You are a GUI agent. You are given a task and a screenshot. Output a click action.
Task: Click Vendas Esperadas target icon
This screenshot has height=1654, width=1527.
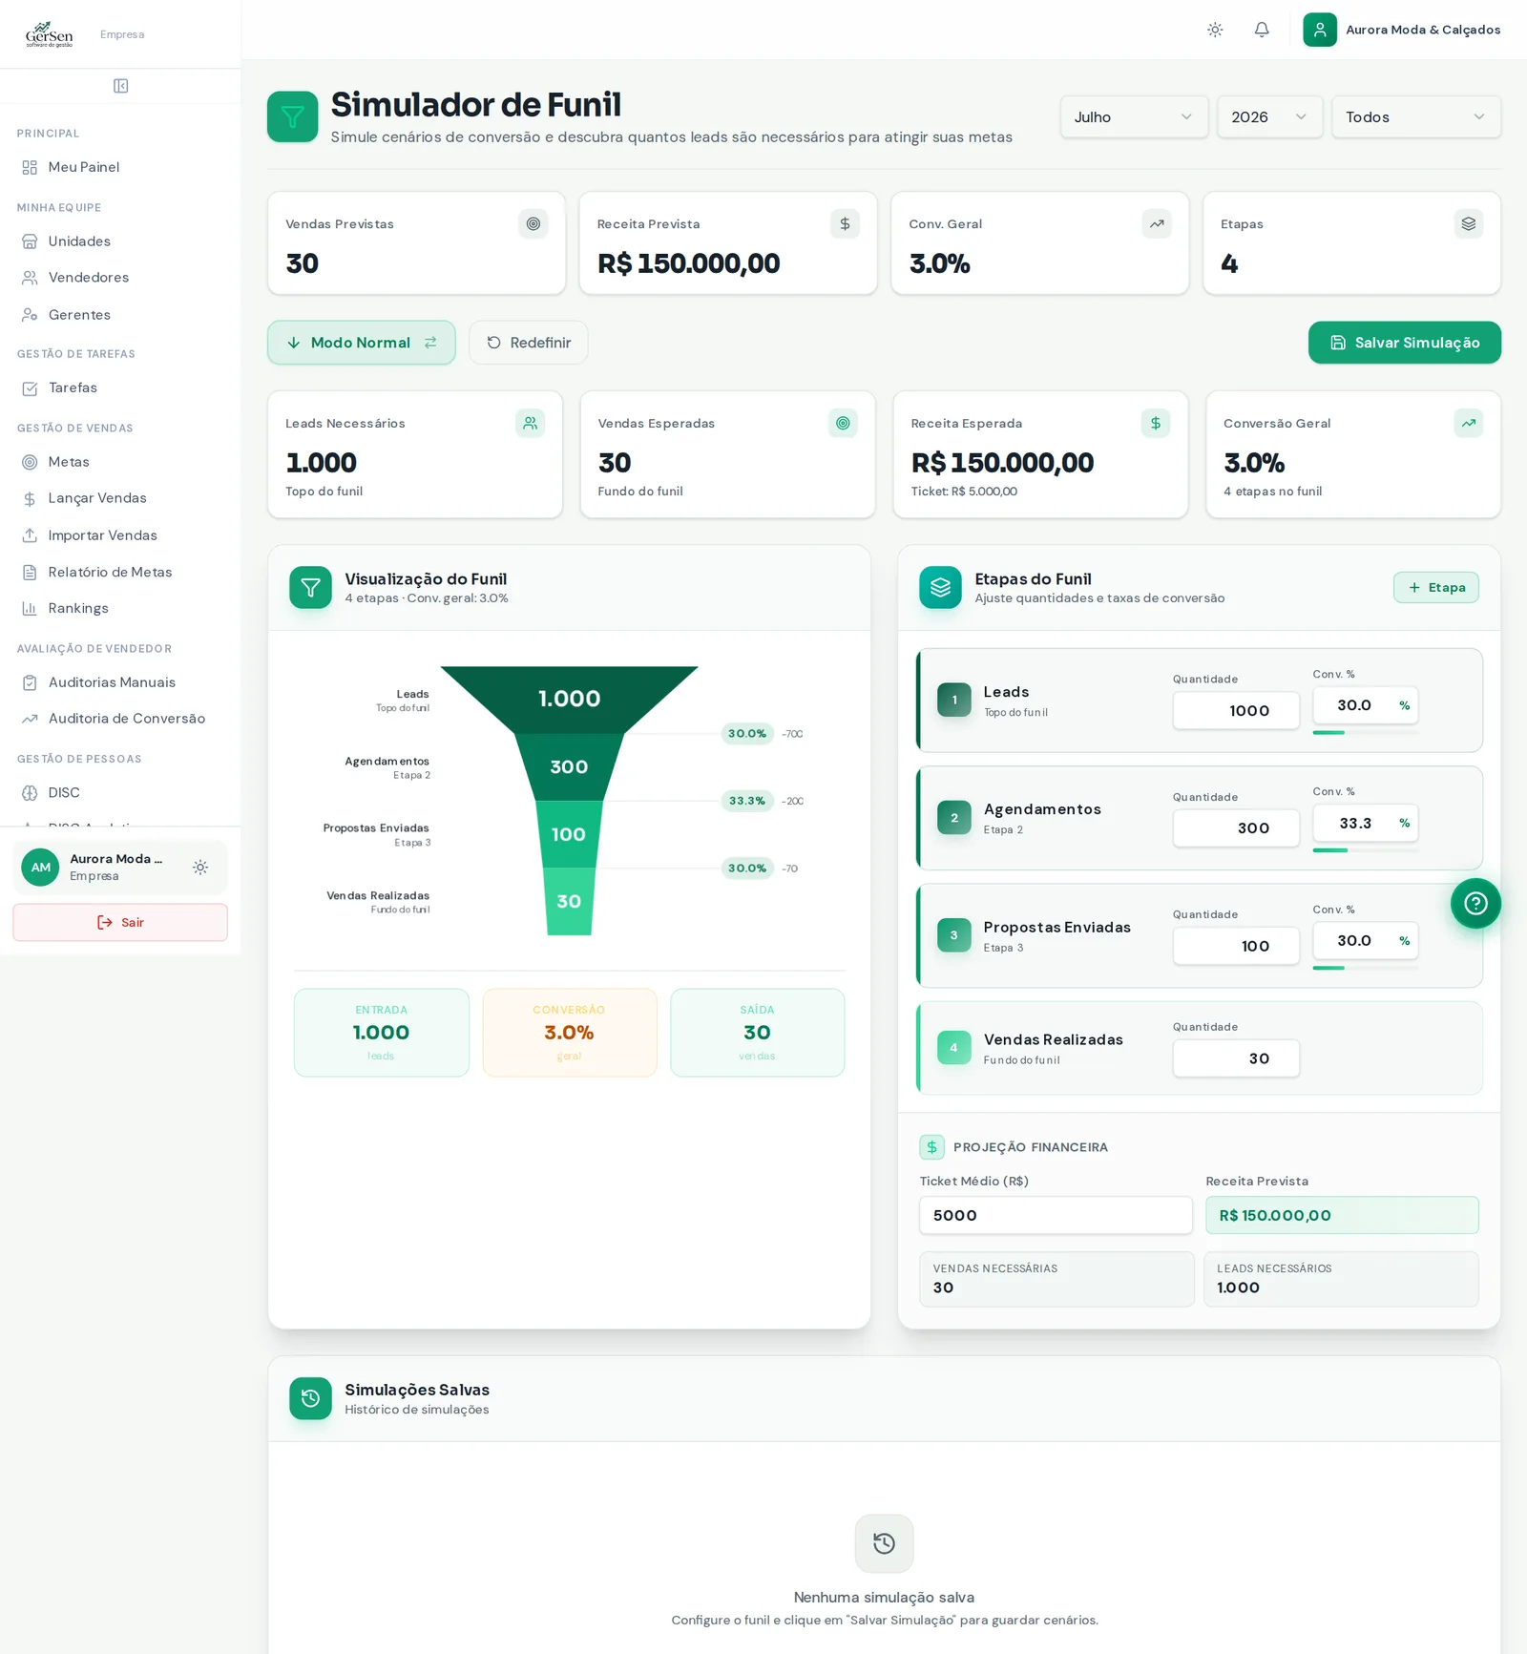(x=843, y=423)
